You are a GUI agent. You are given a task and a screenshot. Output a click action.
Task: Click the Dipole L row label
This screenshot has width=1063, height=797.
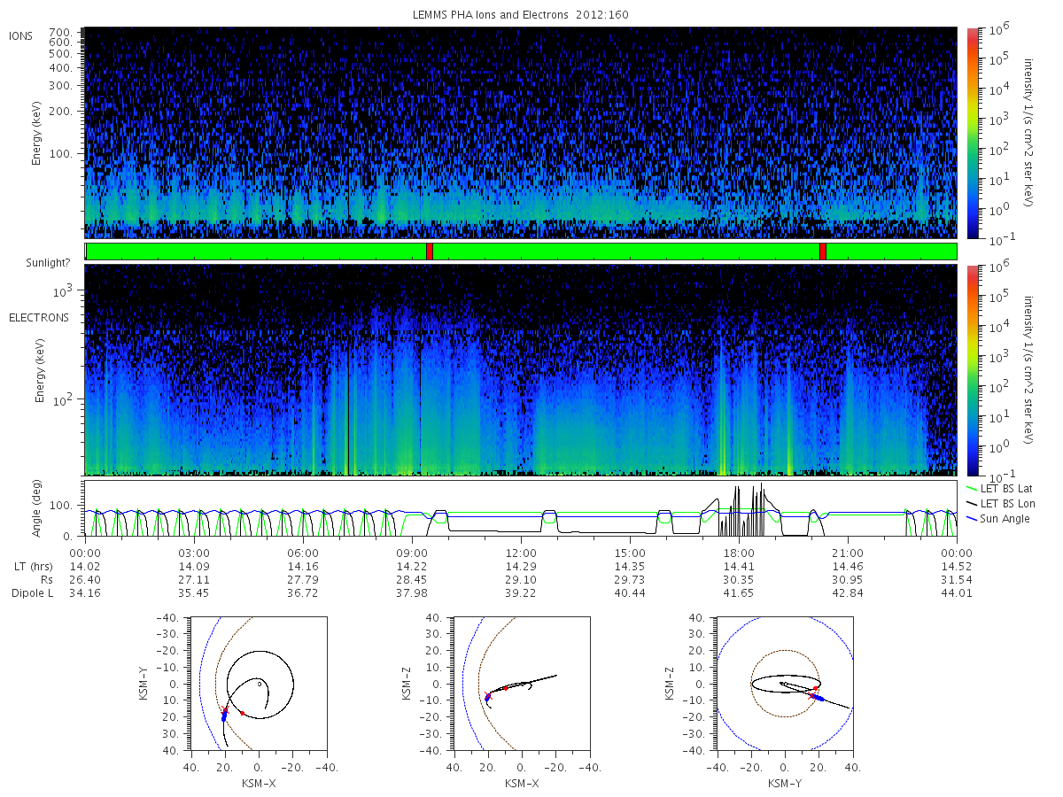pos(32,593)
